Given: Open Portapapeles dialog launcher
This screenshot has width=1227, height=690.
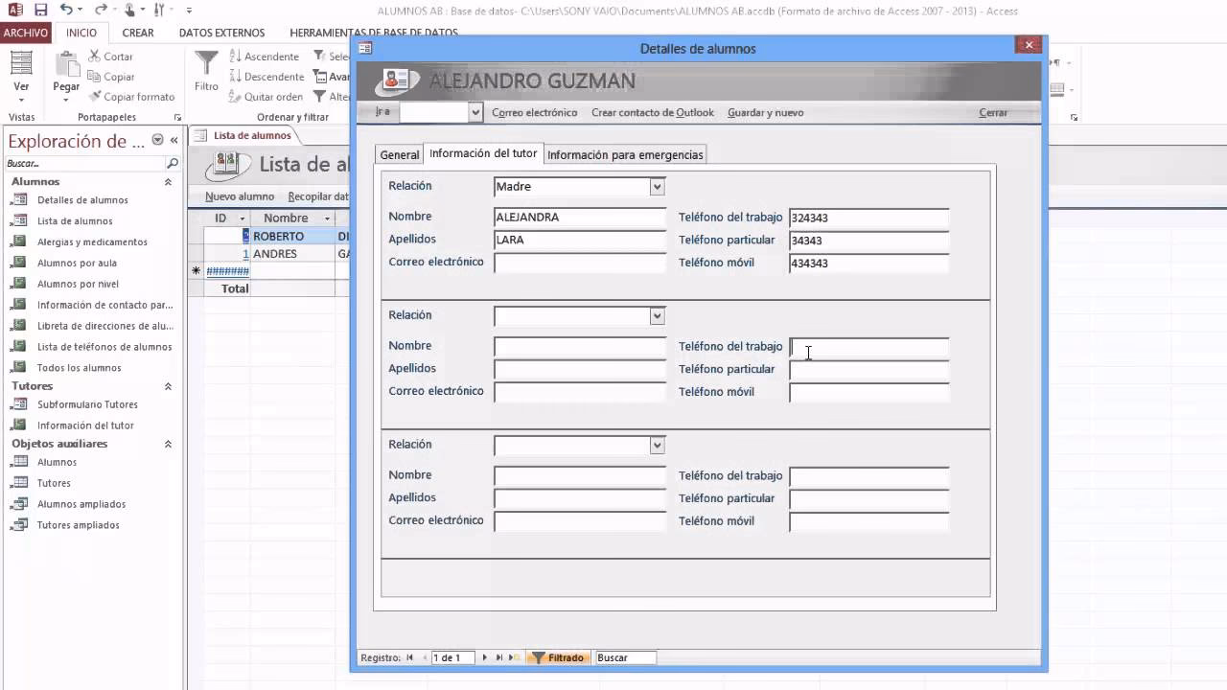Looking at the screenshot, I should [177, 117].
